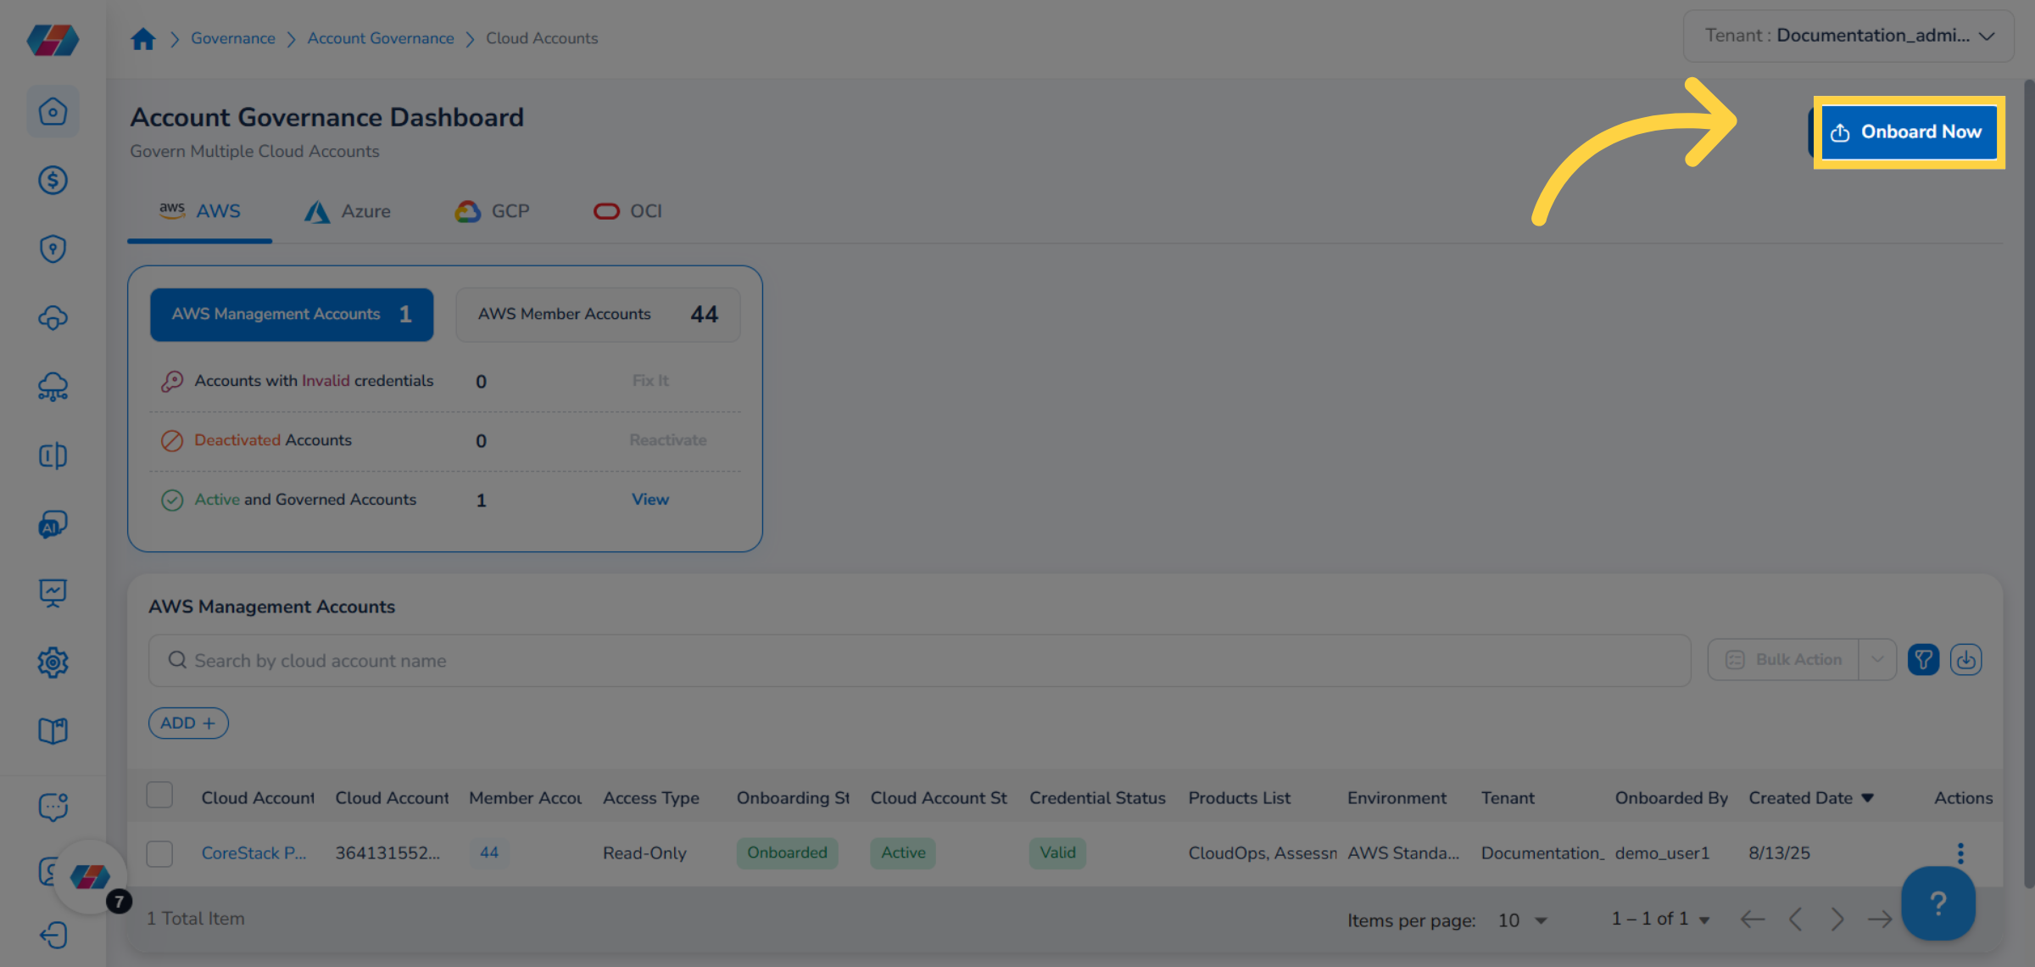Viewport: 2035px width, 967px height.
Task: Open the security shield sidebar icon
Action: pos(53,249)
